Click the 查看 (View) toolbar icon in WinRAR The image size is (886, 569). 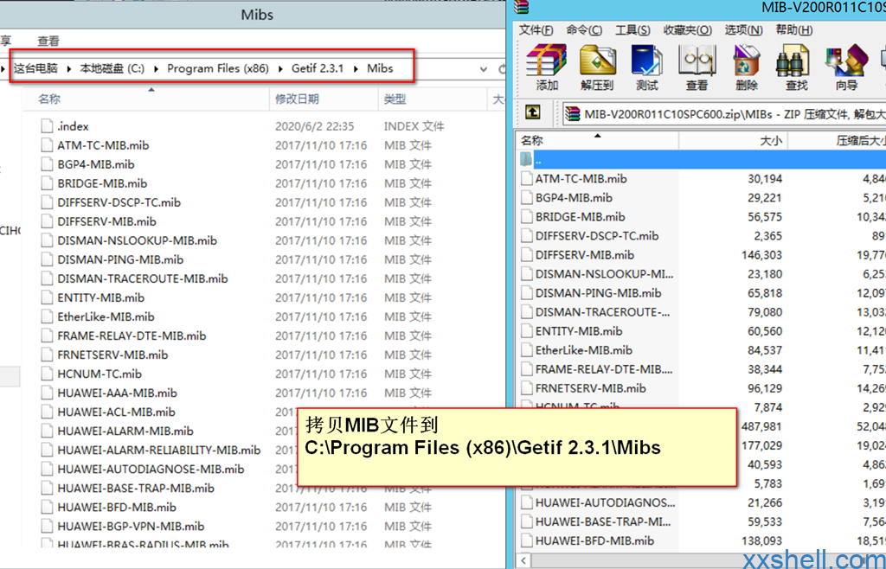point(697,66)
